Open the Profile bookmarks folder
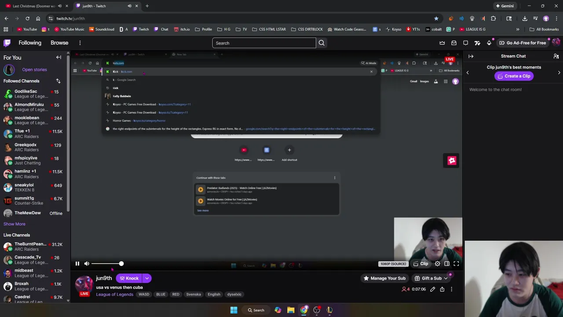563x317 pixels. (x=203, y=29)
